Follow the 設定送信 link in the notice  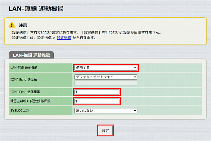(64, 38)
